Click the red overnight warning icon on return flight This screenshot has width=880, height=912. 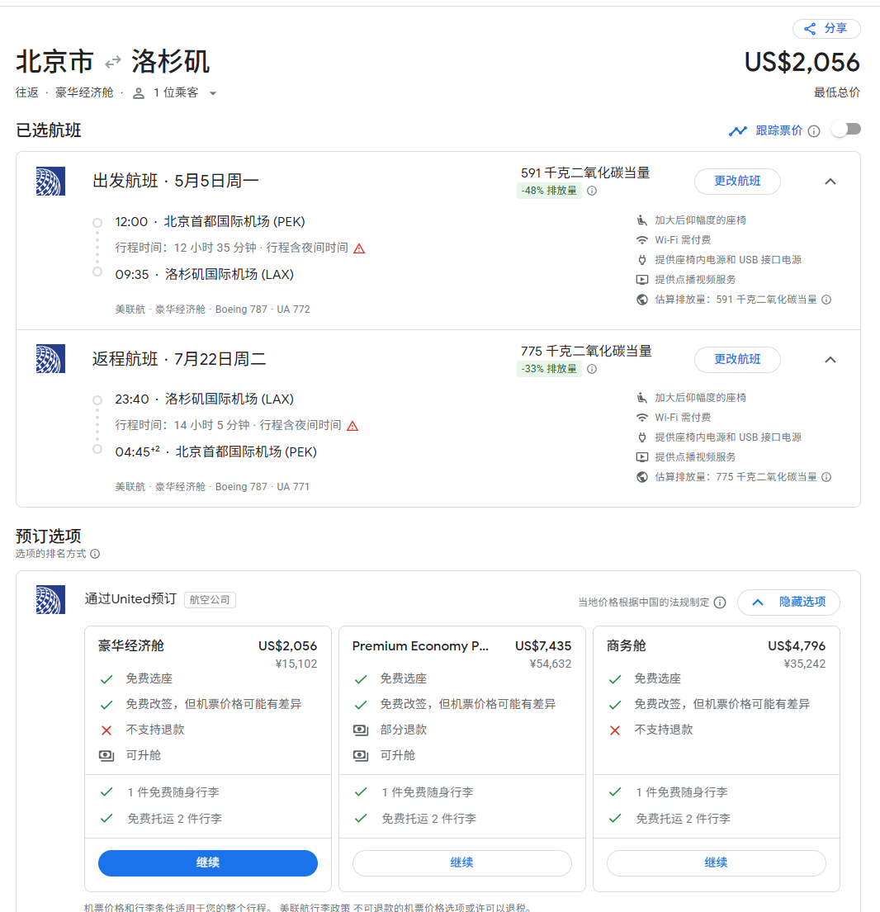point(352,426)
